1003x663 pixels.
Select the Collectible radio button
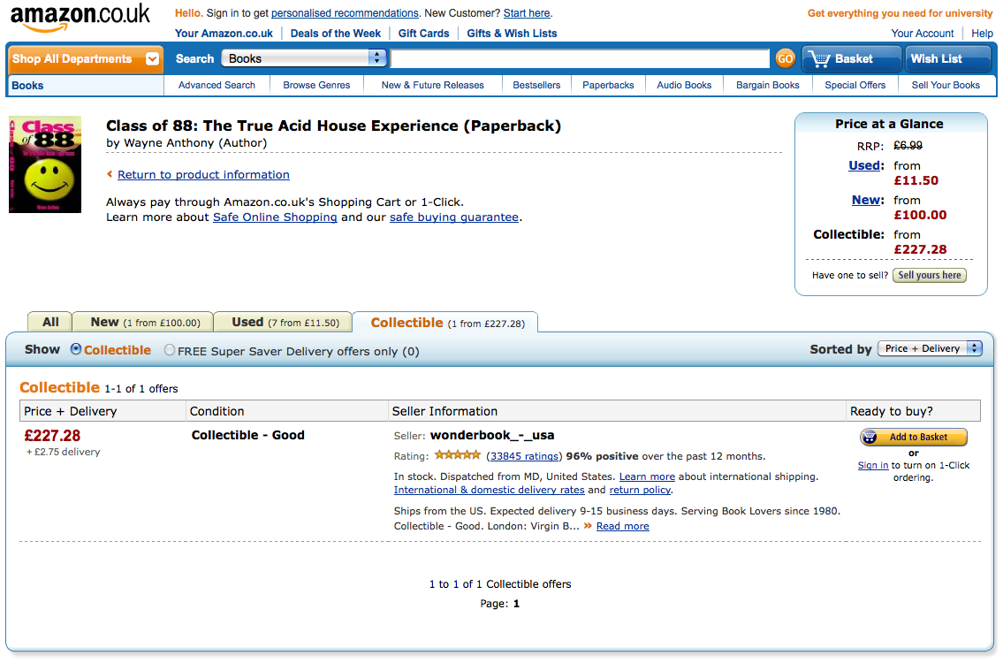click(76, 349)
